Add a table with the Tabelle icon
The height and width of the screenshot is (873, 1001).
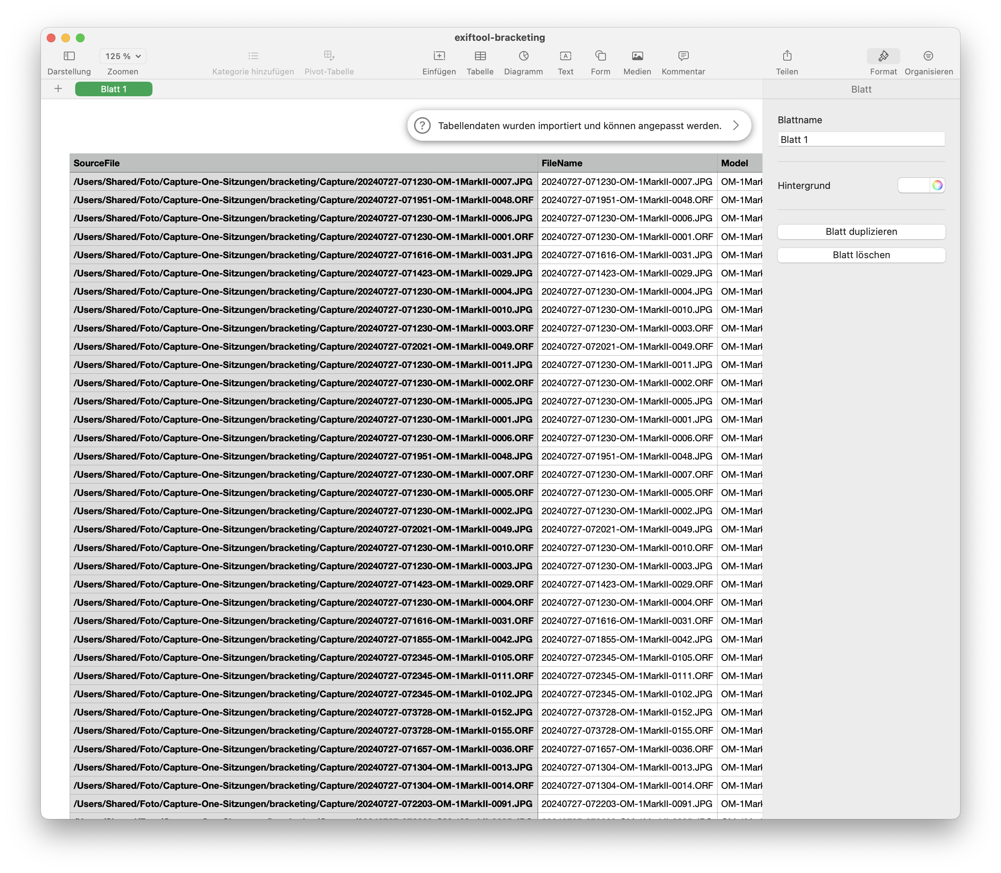tap(480, 56)
